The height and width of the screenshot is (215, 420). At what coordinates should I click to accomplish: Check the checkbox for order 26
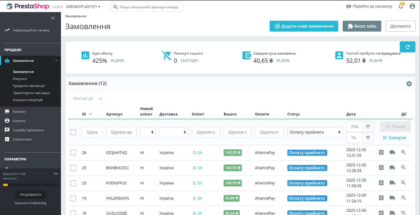point(73,153)
